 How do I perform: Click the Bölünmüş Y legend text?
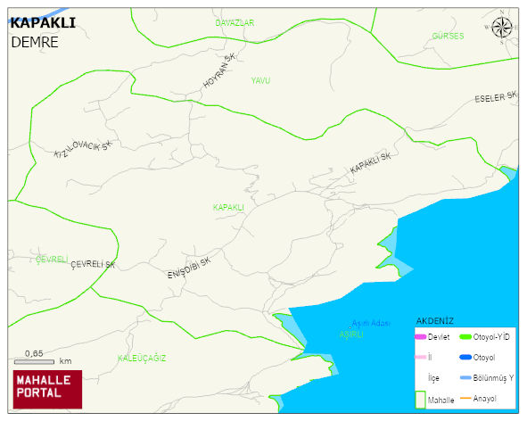pyautogui.click(x=493, y=378)
